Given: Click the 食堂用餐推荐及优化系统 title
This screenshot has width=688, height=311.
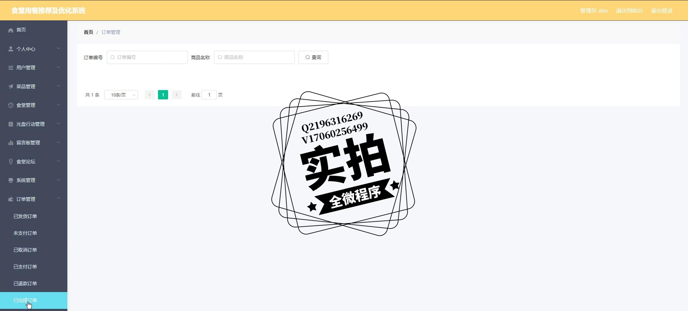Looking at the screenshot, I should (x=48, y=11).
